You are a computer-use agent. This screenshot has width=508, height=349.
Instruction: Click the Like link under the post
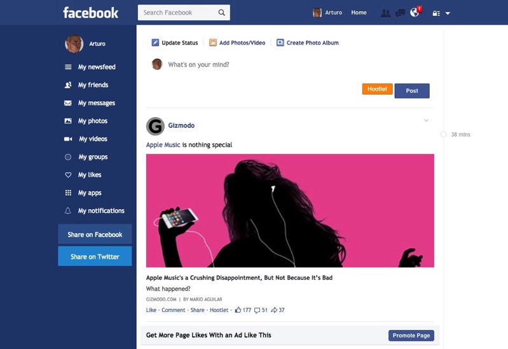(x=151, y=310)
